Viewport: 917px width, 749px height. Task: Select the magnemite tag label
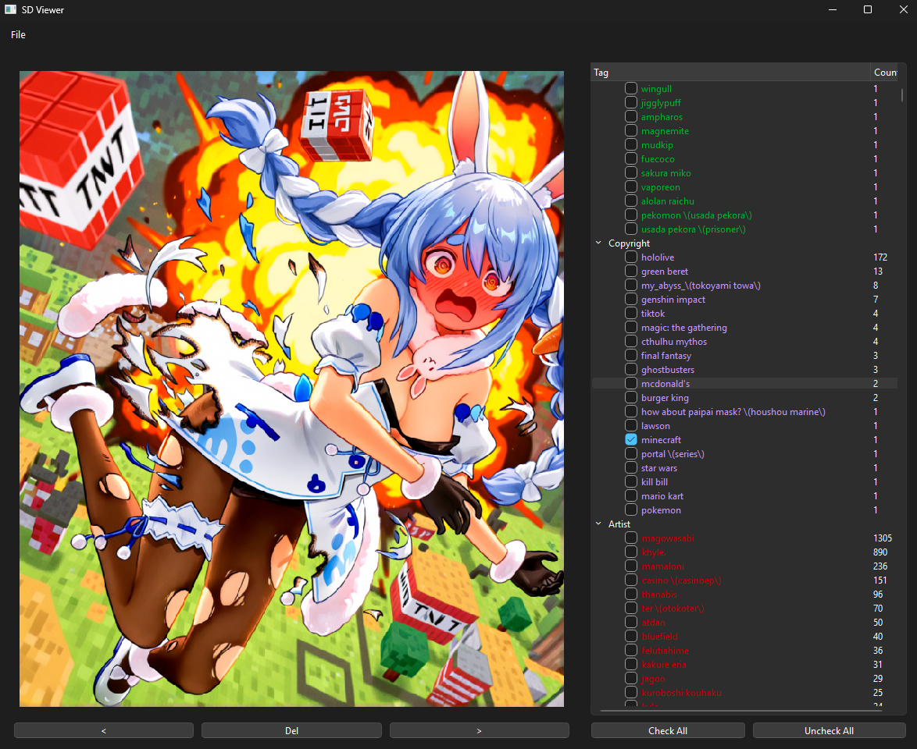pyautogui.click(x=665, y=131)
